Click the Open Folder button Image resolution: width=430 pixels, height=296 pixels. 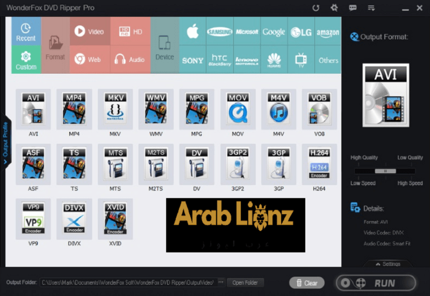coord(245,283)
